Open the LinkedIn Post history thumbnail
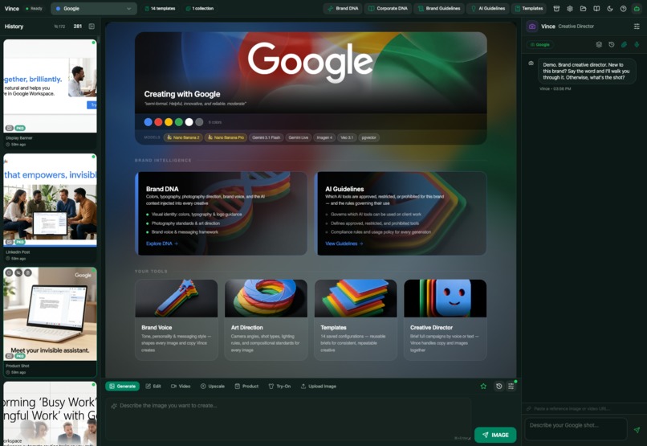Image resolution: width=647 pixels, height=446 pixels. coord(50,200)
